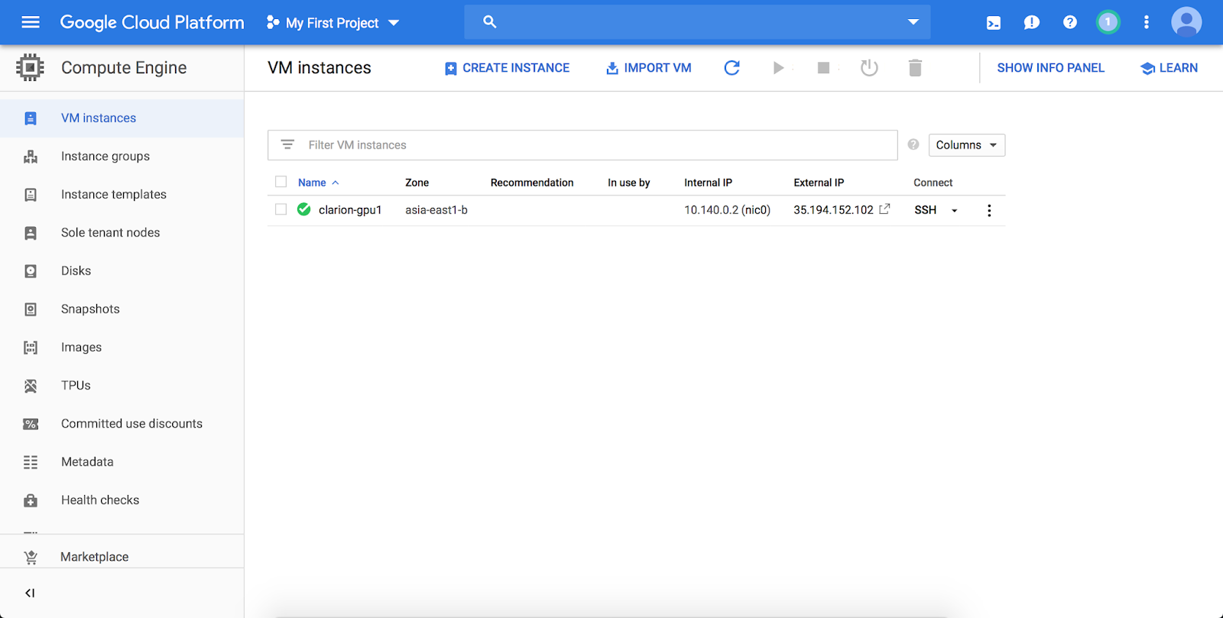This screenshot has width=1223, height=618.
Task: Open the send feedback icon
Action: (x=1032, y=22)
